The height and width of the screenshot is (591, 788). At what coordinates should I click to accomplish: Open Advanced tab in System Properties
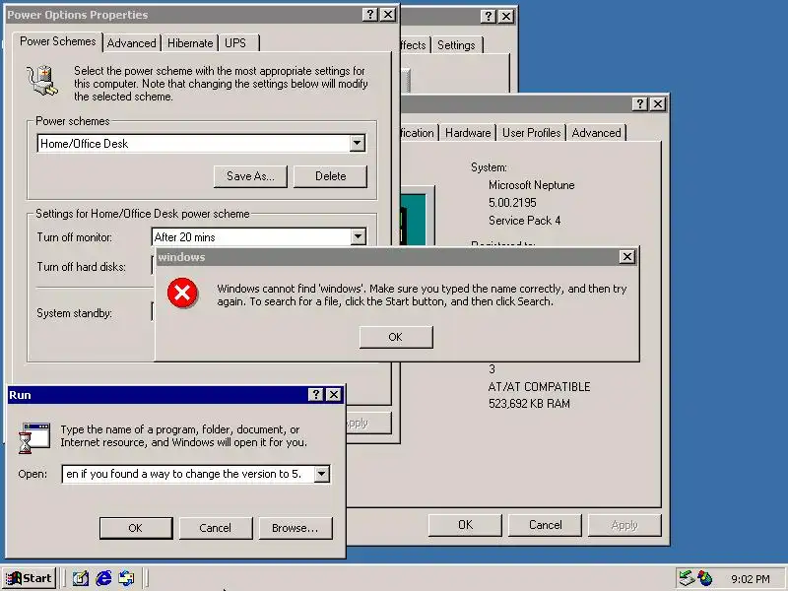pos(596,133)
